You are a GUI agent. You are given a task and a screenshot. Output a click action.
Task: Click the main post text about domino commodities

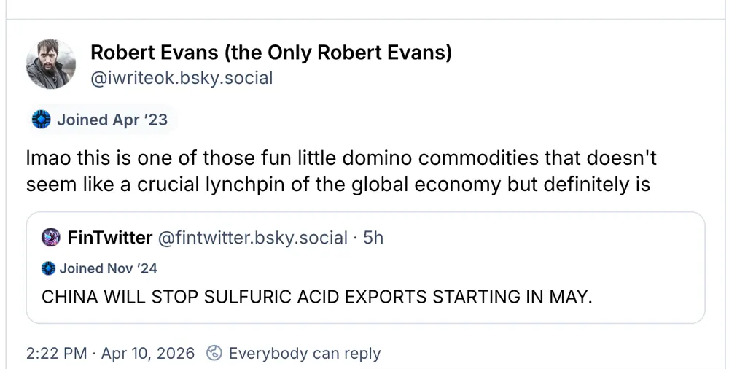click(x=341, y=171)
